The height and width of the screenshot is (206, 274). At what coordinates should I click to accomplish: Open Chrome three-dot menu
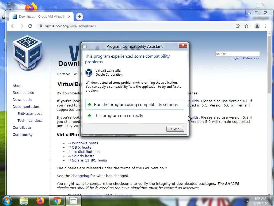tap(266, 26)
